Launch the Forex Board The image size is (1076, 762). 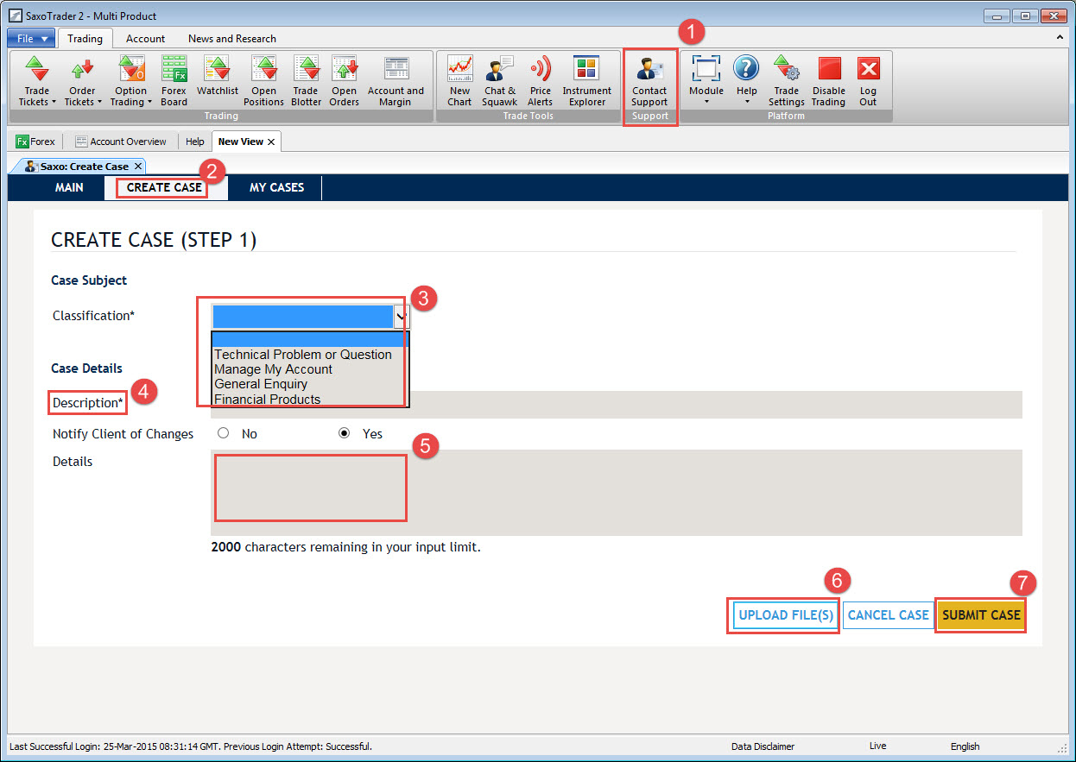click(174, 81)
